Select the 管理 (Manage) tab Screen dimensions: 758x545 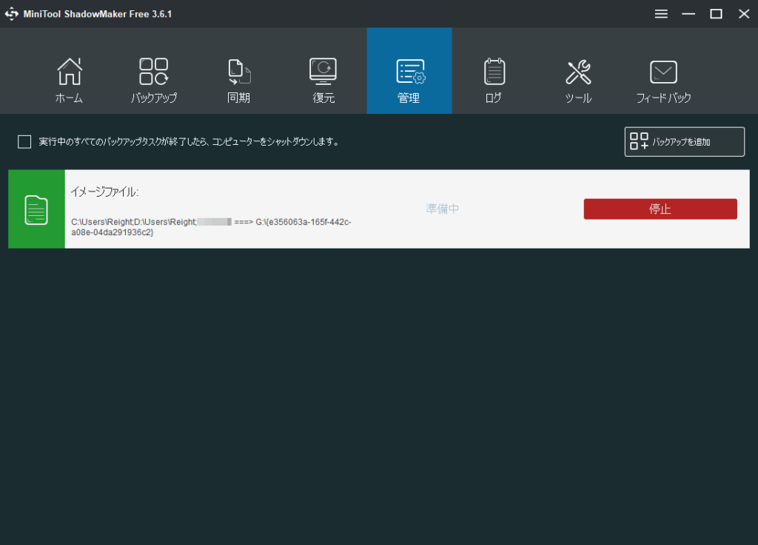409,72
